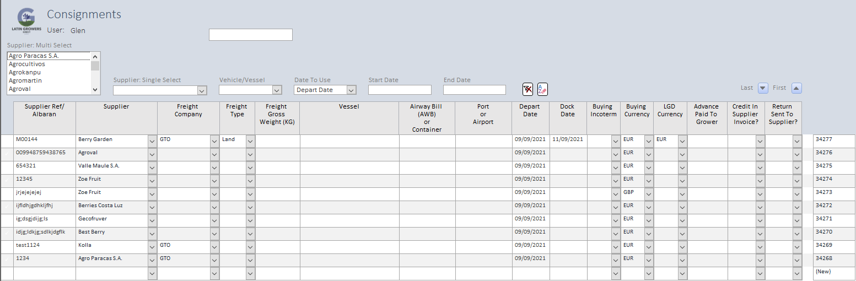
Task: Open Freight Company dropdown in test1124 row
Action: [214, 247]
